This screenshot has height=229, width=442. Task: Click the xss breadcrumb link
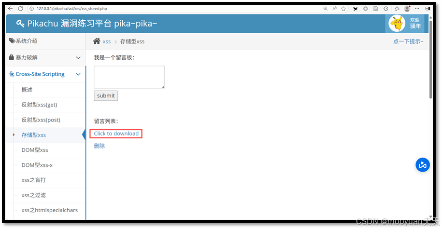pos(107,41)
